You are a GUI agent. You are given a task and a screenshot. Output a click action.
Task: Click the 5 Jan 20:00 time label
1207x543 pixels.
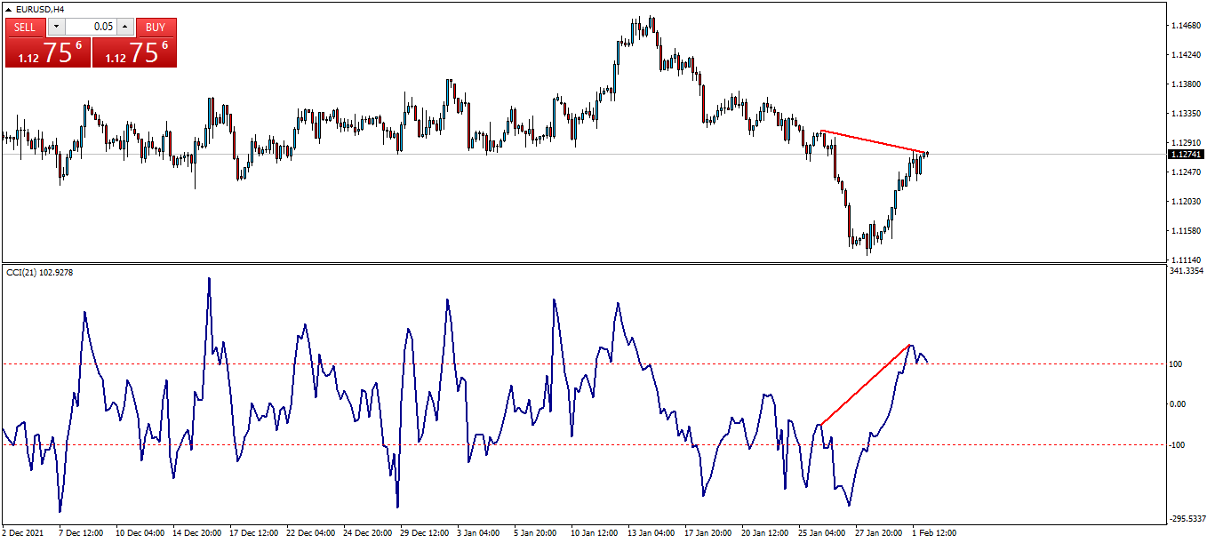tap(536, 533)
